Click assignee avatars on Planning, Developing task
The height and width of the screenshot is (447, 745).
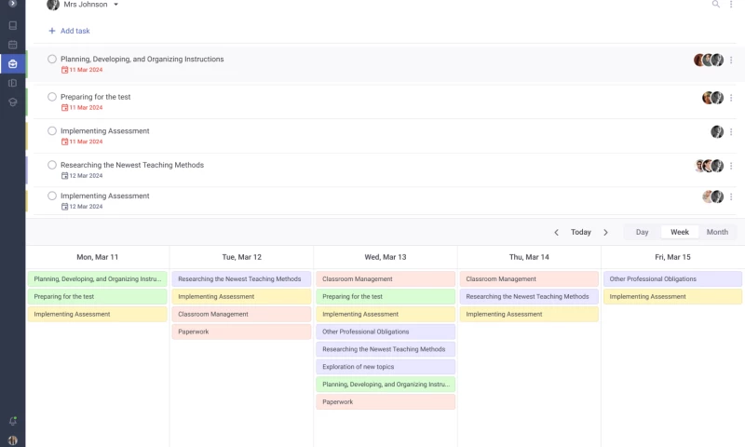[709, 60]
